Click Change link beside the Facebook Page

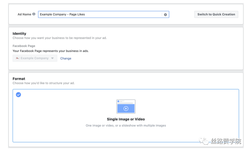pos(66,58)
